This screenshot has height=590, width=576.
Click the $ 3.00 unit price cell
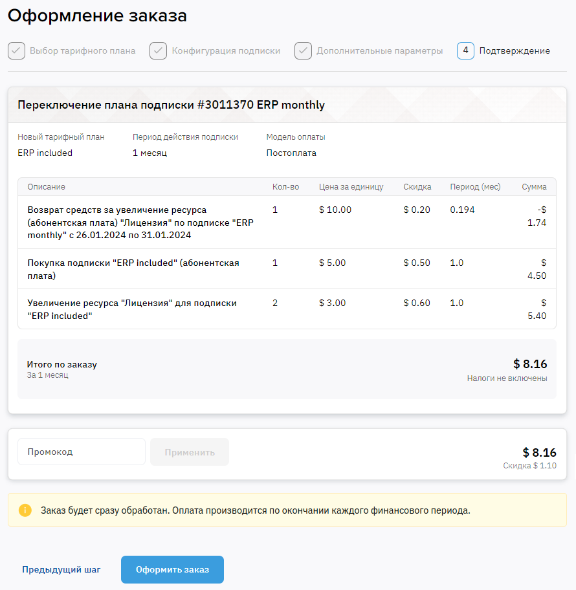(x=333, y=303)
